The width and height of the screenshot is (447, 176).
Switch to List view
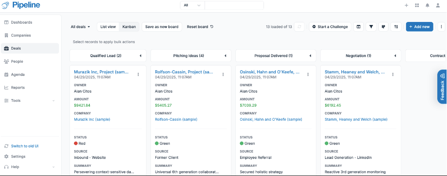coord(108,27)
